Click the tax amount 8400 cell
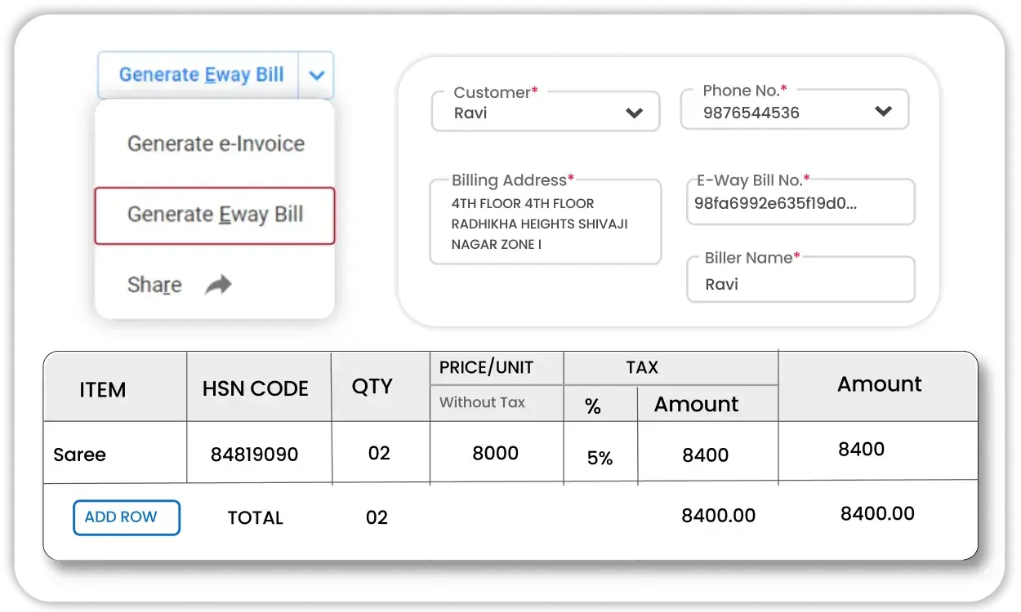Screen dimensions: 1021x612 pos(706,455)
